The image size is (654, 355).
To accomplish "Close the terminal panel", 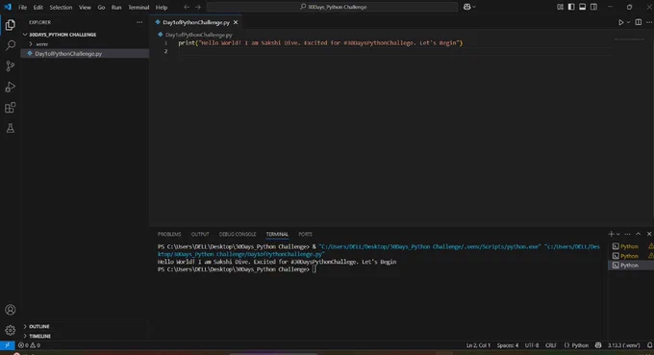I will pyautogui.click(x=649, y=234).
